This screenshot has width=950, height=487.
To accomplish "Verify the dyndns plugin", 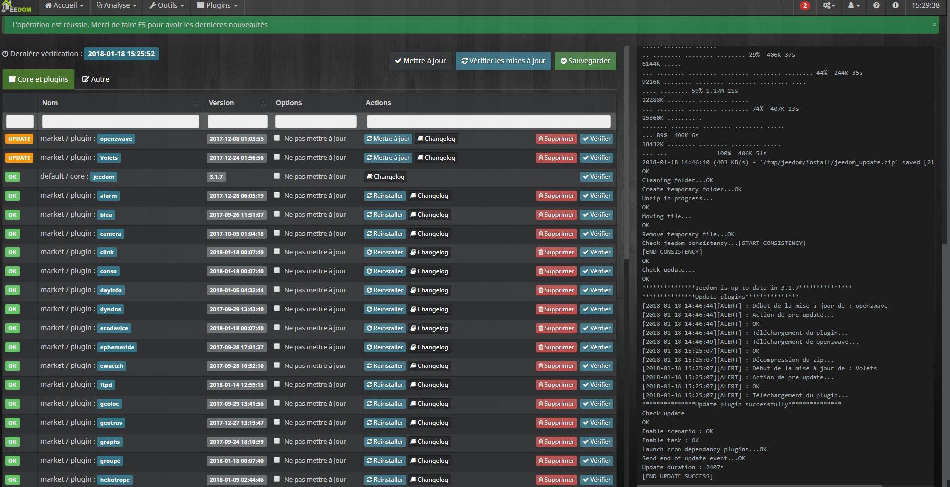I will [x=597, y=309].
